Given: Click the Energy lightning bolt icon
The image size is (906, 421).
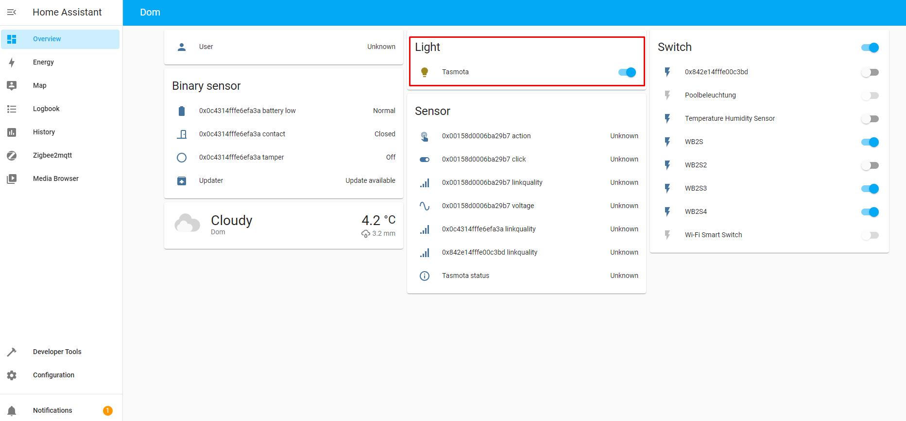Looking at the screenshot, I should tap(12, 62).
